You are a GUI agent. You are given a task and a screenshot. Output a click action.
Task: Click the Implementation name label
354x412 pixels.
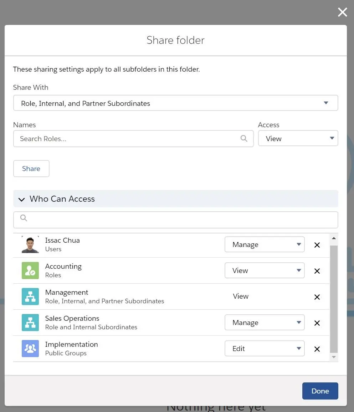72,344
